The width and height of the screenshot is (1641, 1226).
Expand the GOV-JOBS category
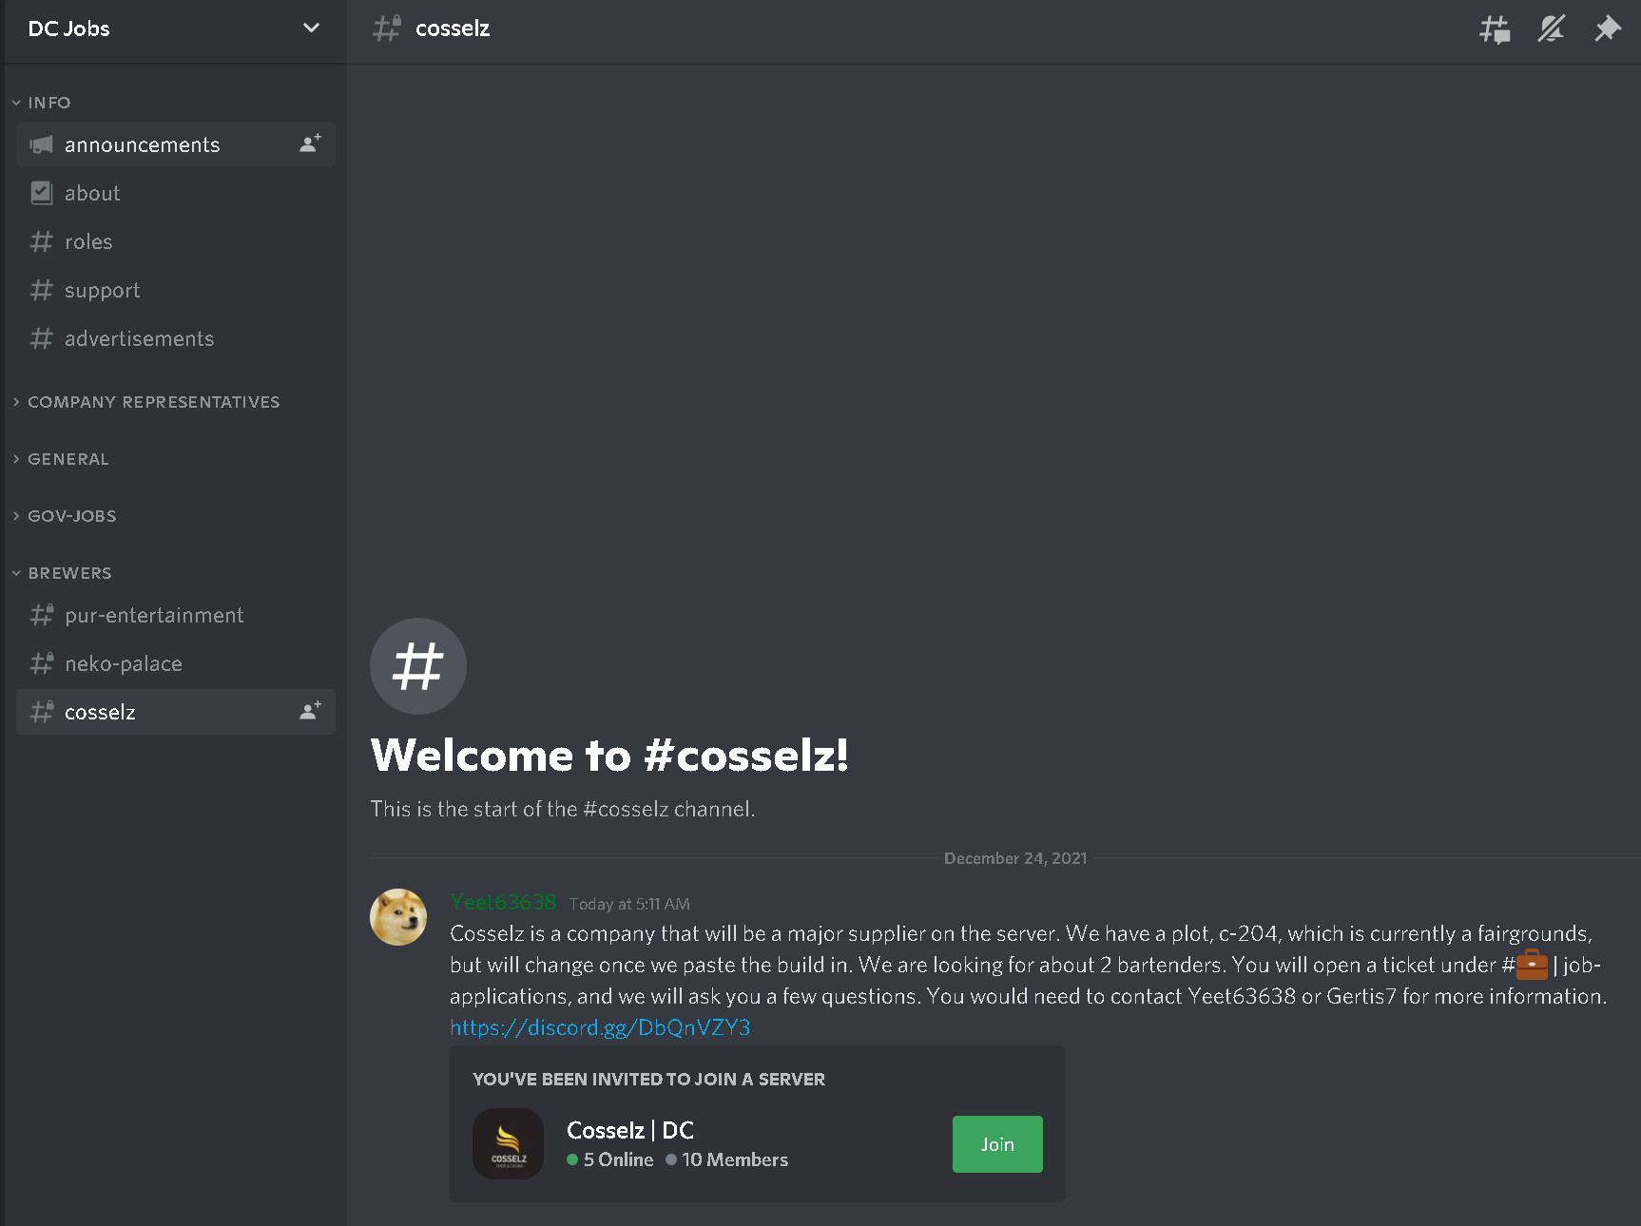tap(66, 516)
